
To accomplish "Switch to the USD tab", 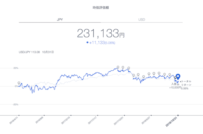I will click(x=142, y=20).
